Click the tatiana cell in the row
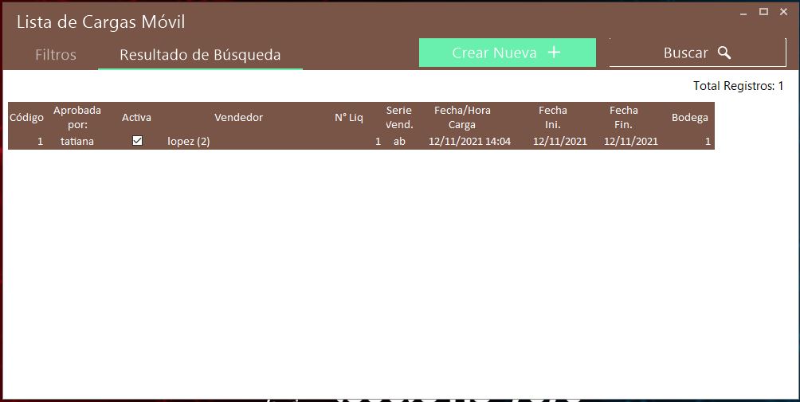 [77, 142]
